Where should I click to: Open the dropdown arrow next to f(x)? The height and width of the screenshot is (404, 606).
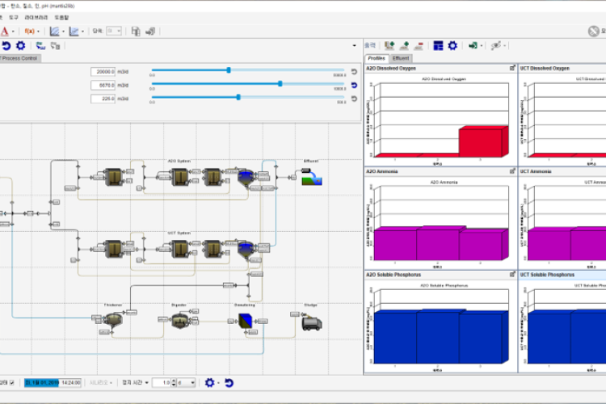click(x=38, y=32)
